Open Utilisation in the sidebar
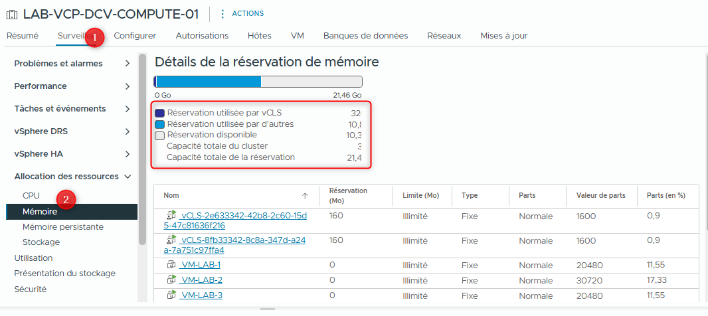Screen dimensions: 708x316 (x=33, y=258)
